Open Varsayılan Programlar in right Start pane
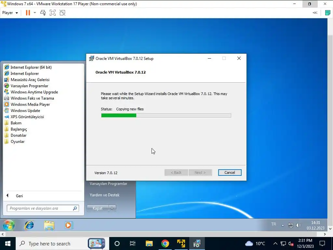The height and width of the screenshot is (250, 333). (108, 184)
